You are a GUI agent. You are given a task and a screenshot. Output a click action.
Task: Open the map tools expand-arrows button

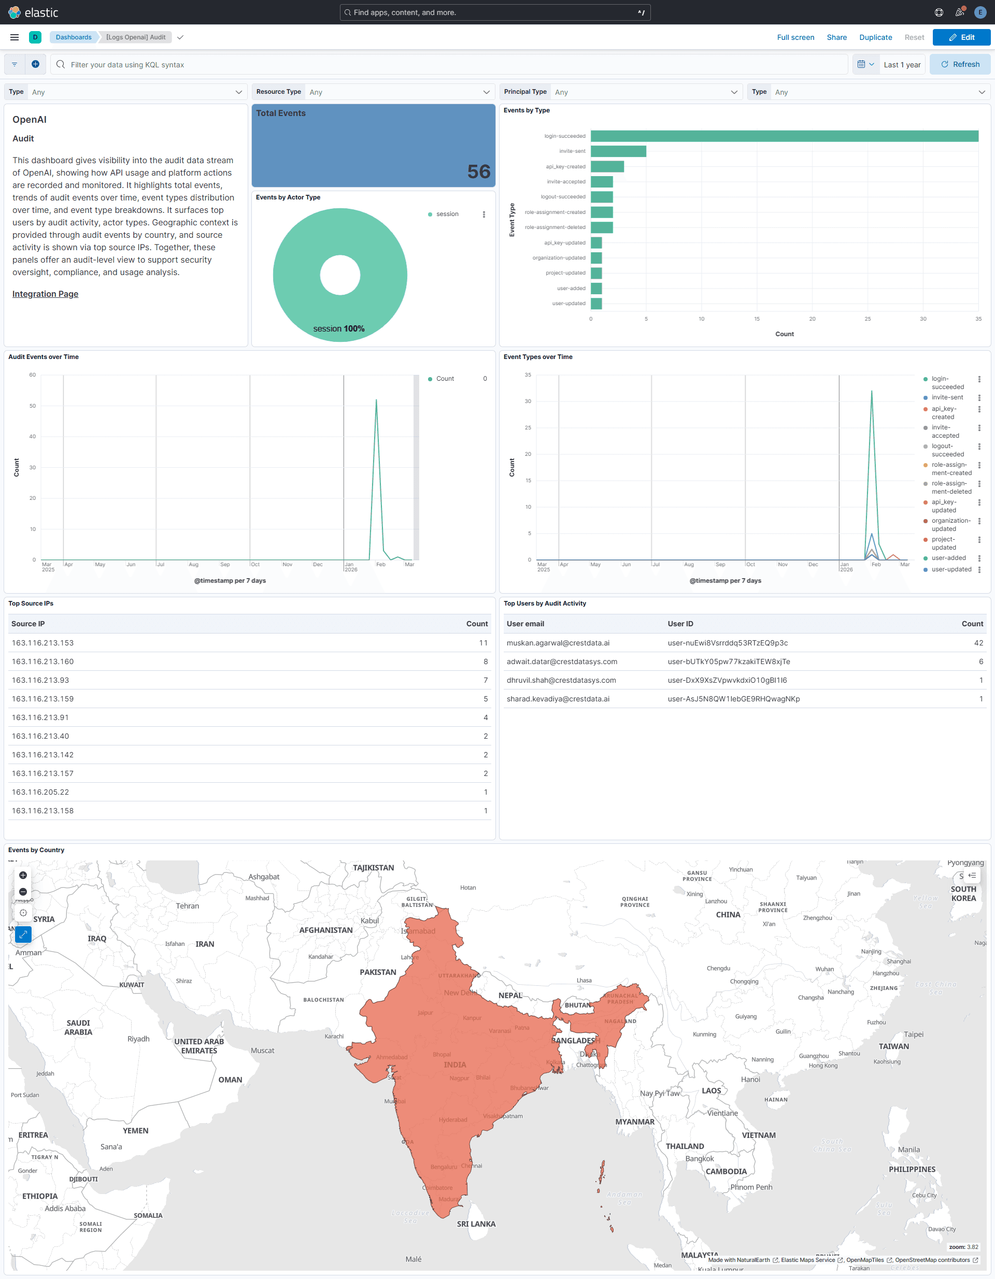click(x=23, y=935)
